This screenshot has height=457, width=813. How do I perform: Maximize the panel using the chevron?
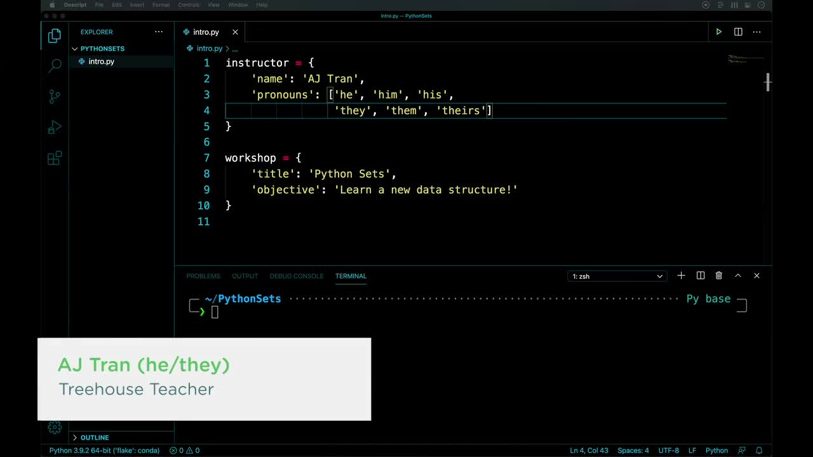pos(737,275)
